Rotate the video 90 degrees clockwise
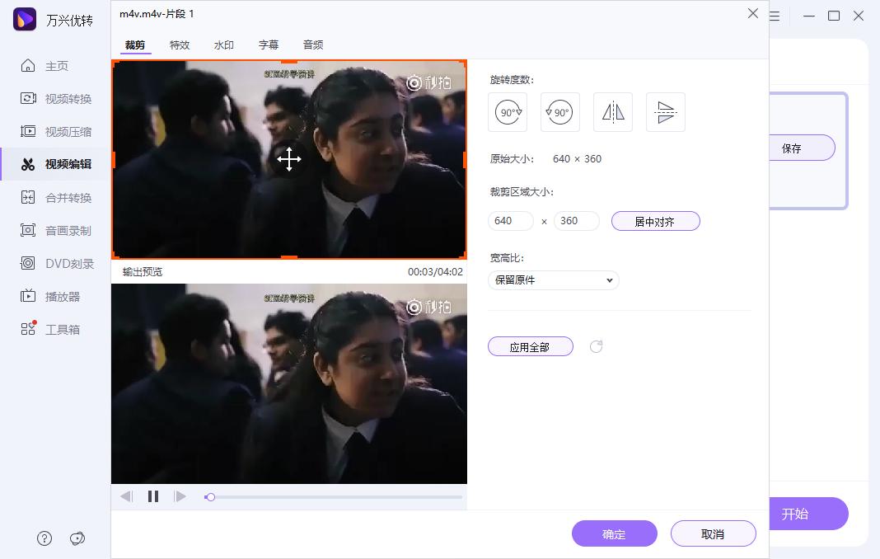This screenshot has width=880, height=559. [507, 111]
